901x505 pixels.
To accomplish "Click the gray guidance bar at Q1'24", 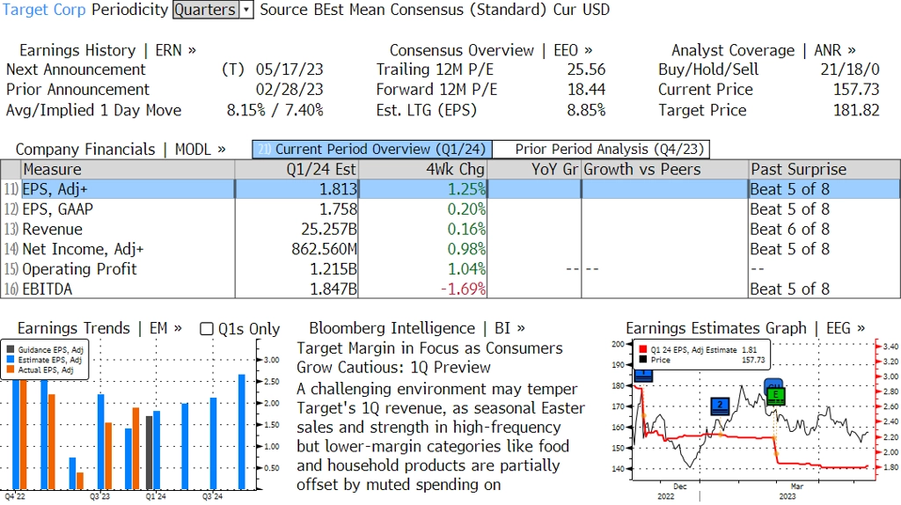I will (150, 453).
